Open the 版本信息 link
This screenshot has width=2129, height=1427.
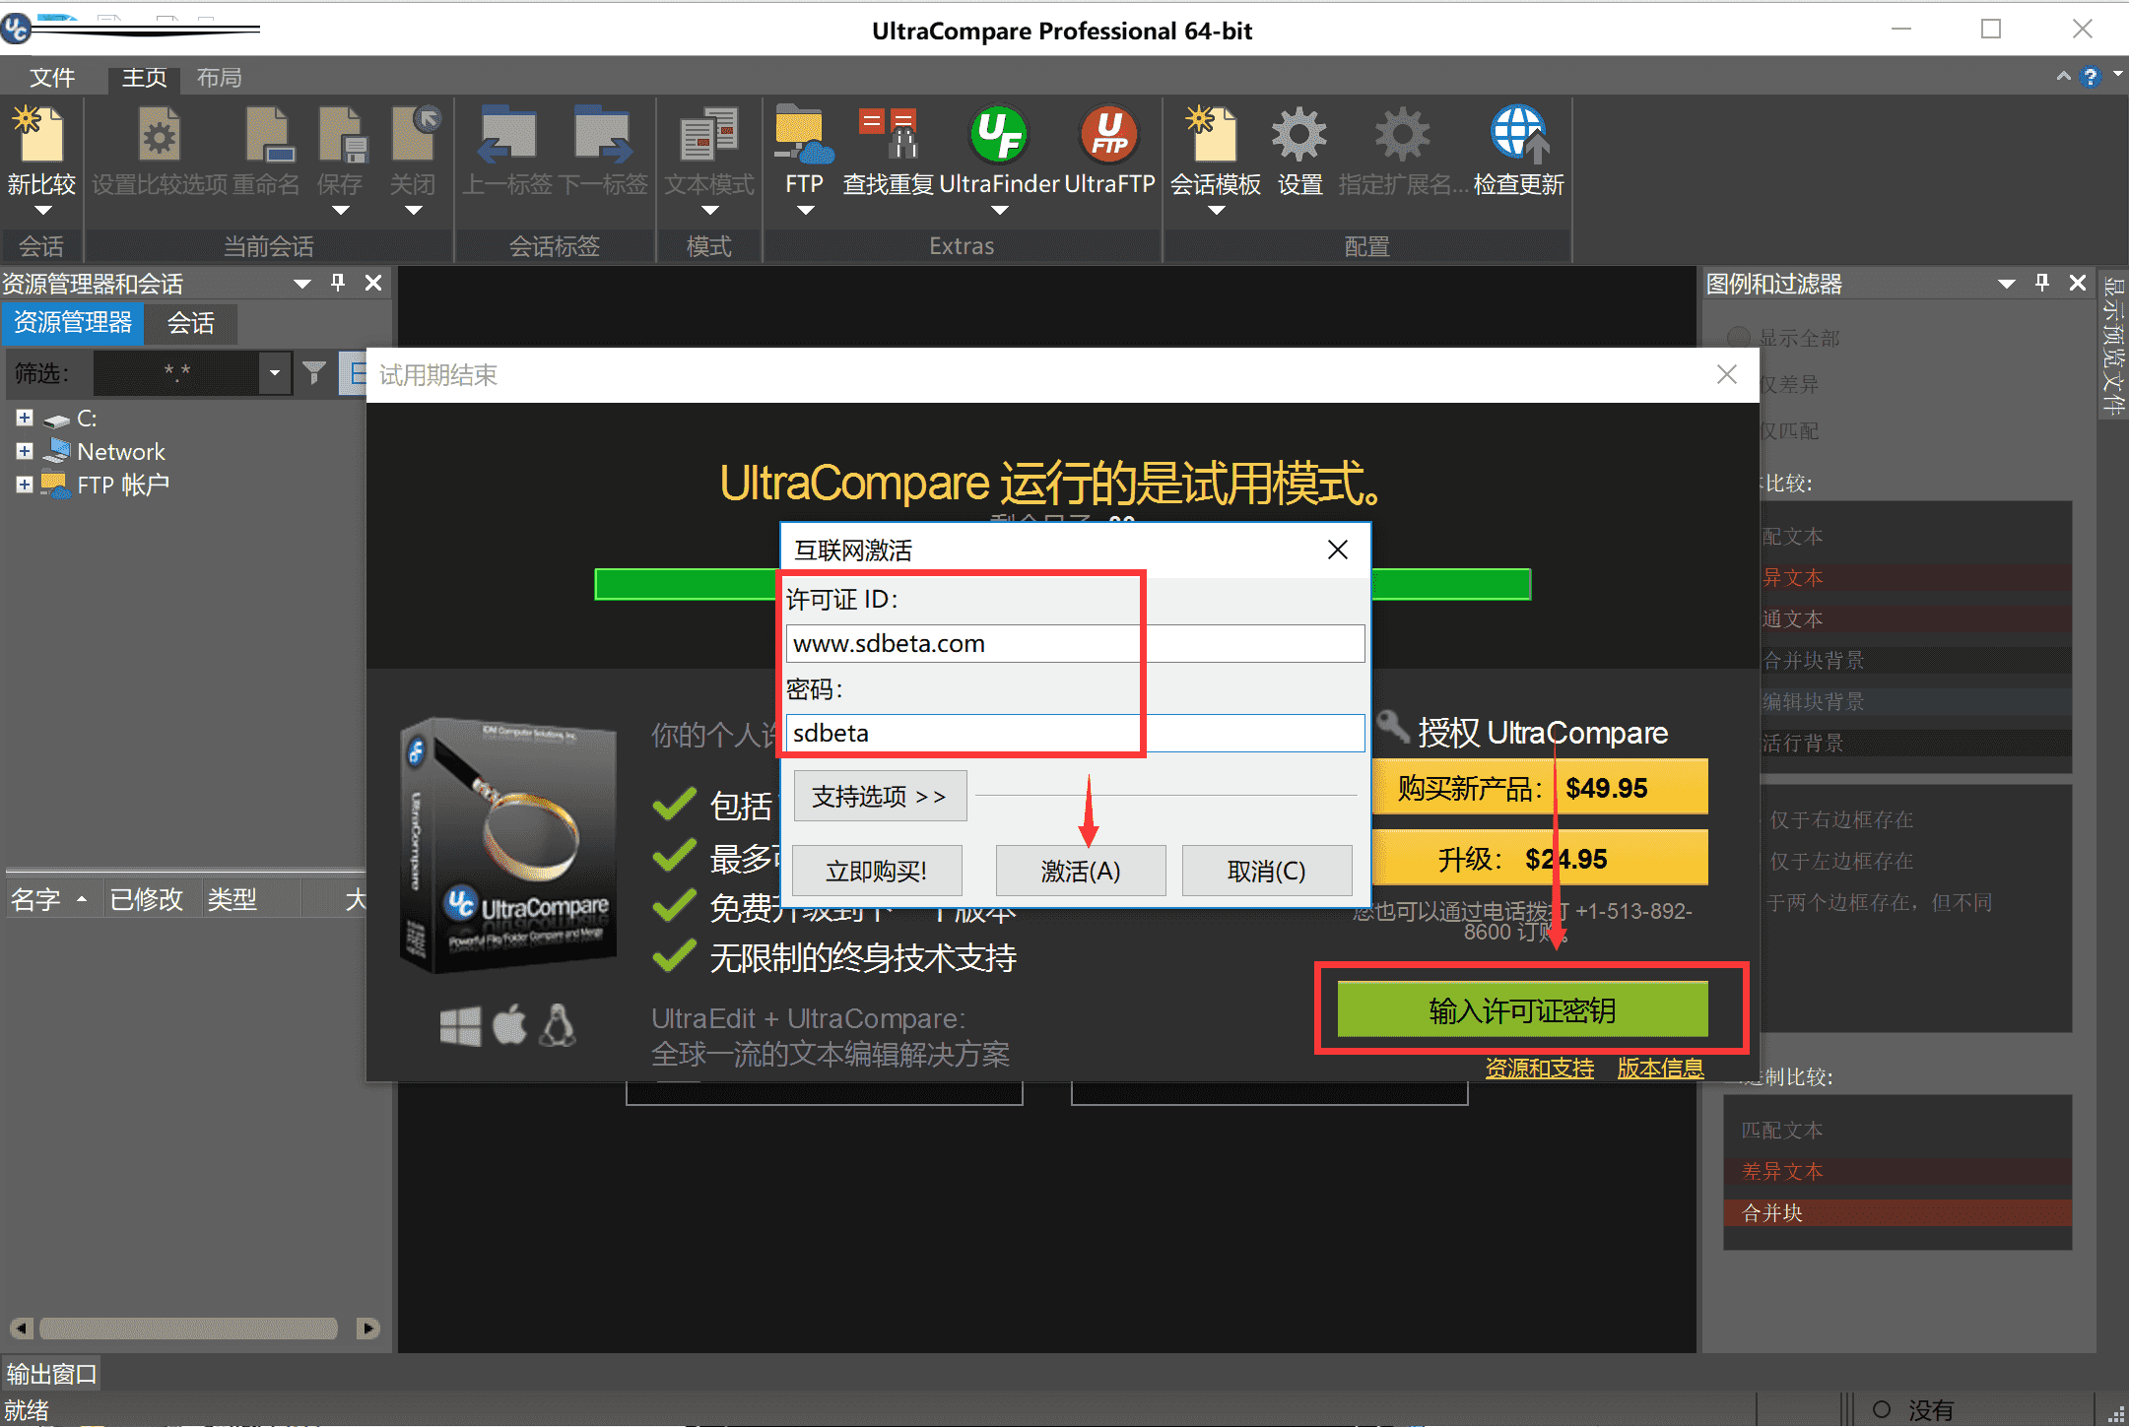pos(1660,1068)
